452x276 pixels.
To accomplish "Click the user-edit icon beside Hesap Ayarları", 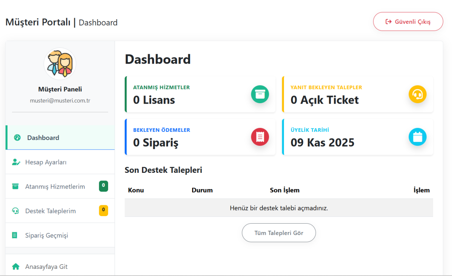I will pyautogui.click(x=16, y=162).
